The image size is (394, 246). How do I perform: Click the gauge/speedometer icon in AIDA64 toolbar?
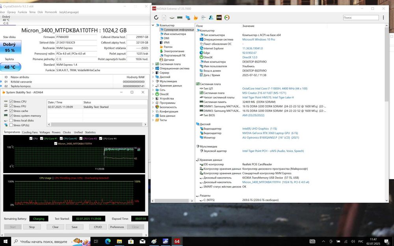[227, 18]
